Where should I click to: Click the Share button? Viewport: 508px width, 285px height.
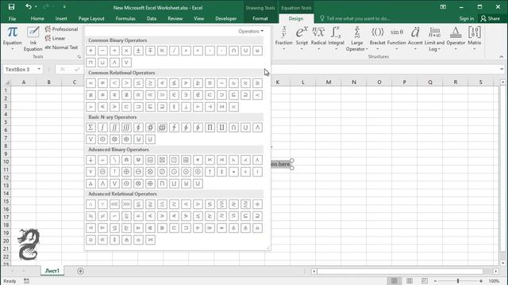point(491,18)
